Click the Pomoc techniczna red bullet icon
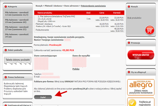The height and width of the screenshot is (106, 158). coord(6,77)
